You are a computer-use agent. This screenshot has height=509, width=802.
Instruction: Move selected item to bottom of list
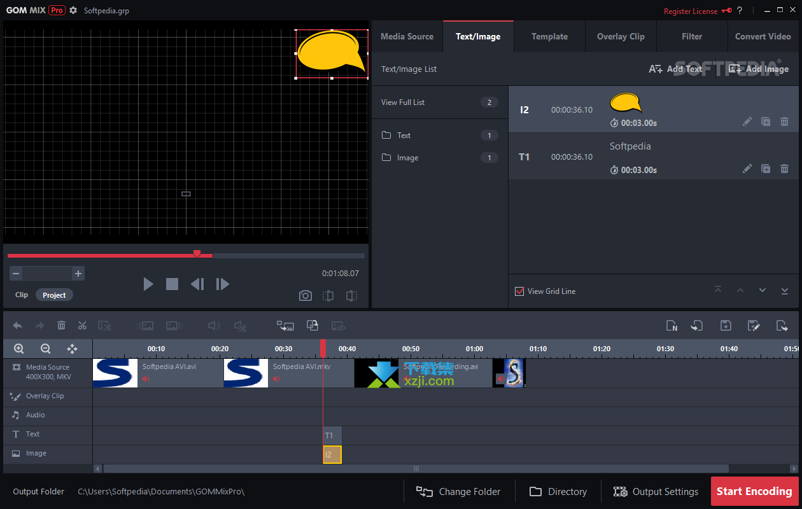785,290
